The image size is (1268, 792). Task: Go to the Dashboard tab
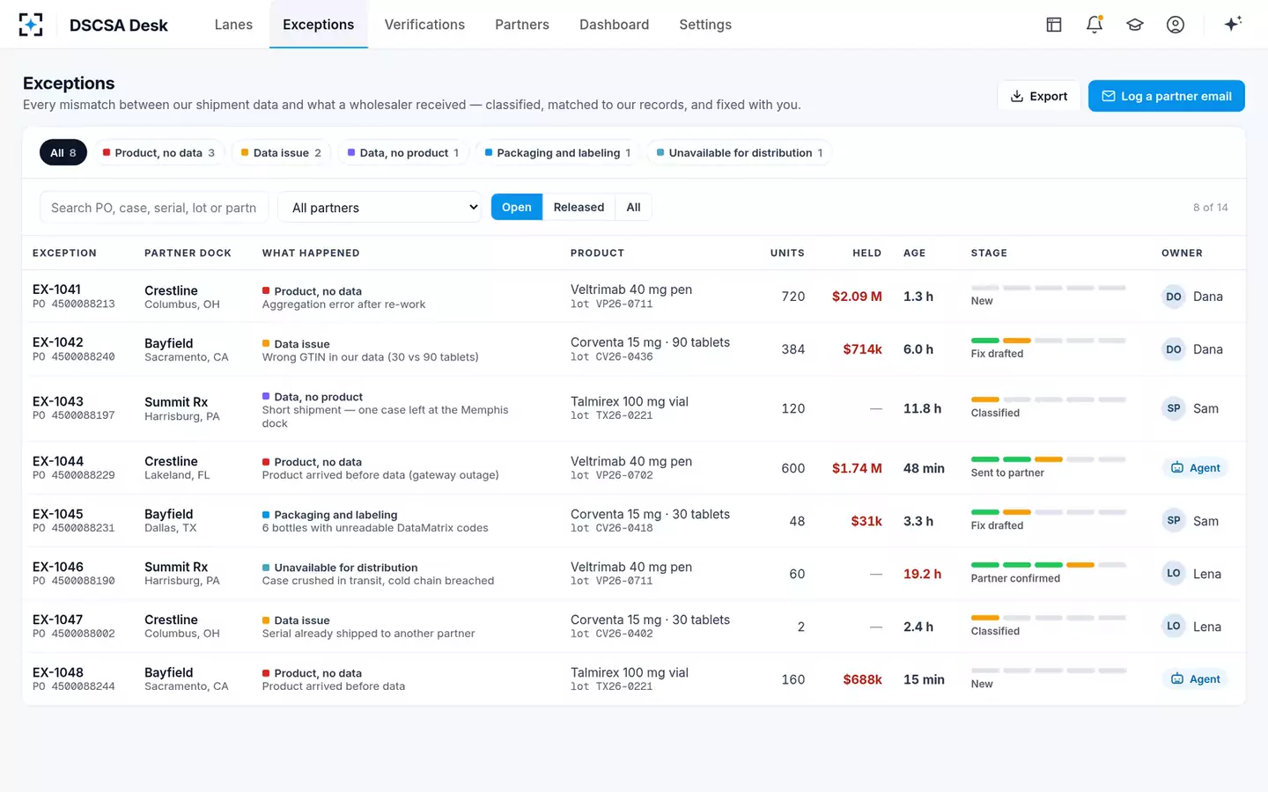pyautogui.click(x=614, y=25)
